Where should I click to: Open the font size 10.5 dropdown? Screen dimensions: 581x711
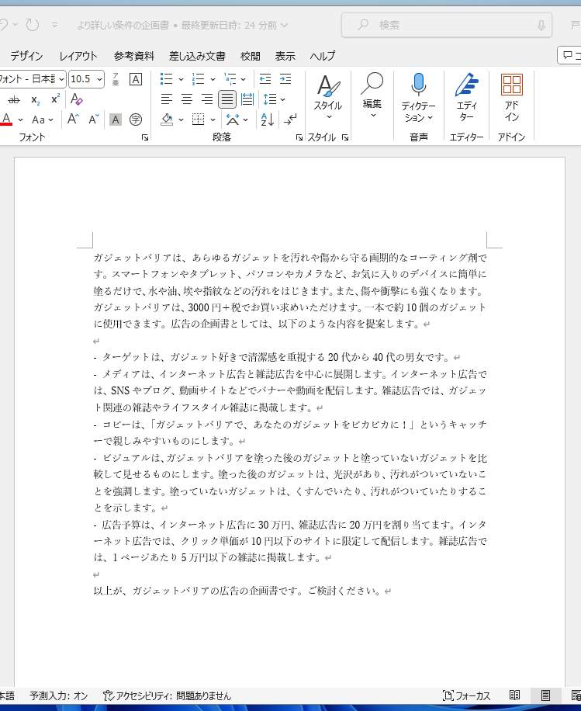tap(100, 79)
